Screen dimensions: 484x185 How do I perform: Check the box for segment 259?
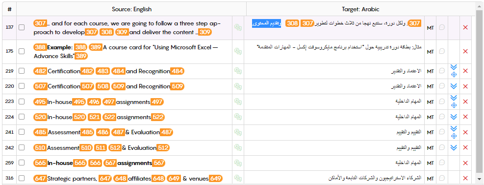(22, 163)
